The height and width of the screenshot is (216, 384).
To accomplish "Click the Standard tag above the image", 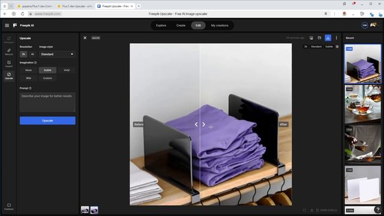I will click(x=316, y=47).
